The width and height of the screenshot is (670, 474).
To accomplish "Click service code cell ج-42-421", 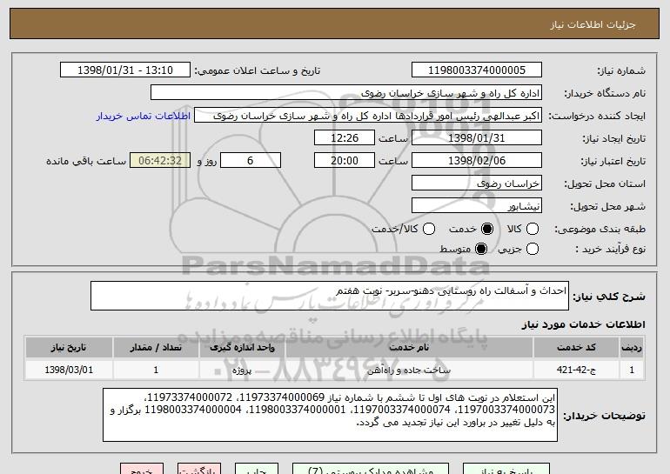I will pos(576,370).
